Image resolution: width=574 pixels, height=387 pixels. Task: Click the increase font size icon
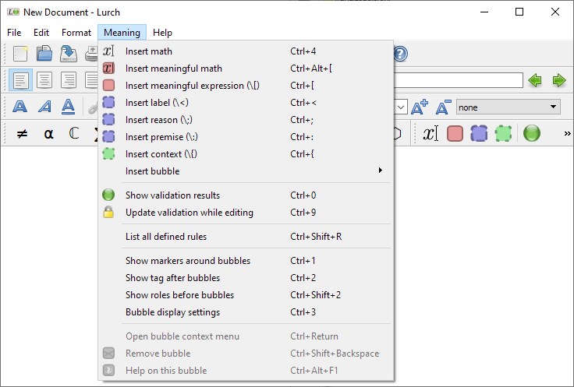tap(420, 107)
